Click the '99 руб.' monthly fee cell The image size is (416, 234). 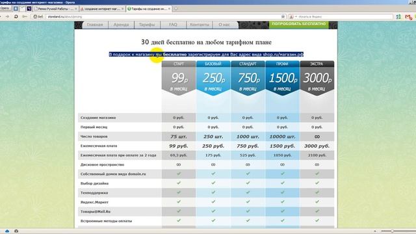click(x=179, y=146)
